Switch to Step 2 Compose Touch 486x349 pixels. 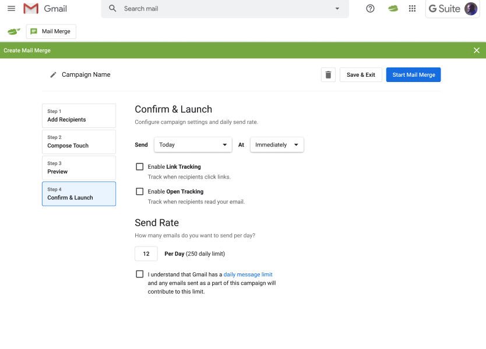(79, 142)
